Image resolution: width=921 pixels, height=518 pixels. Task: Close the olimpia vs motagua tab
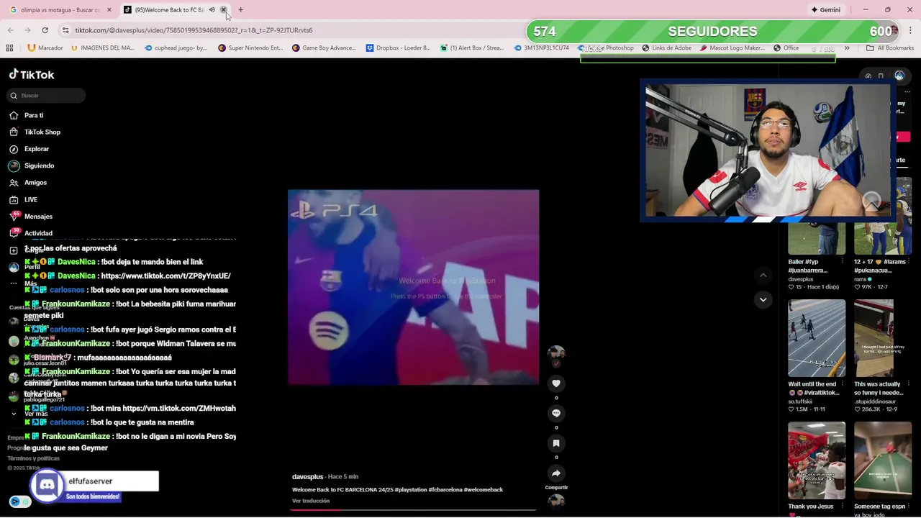pos(109,10)
